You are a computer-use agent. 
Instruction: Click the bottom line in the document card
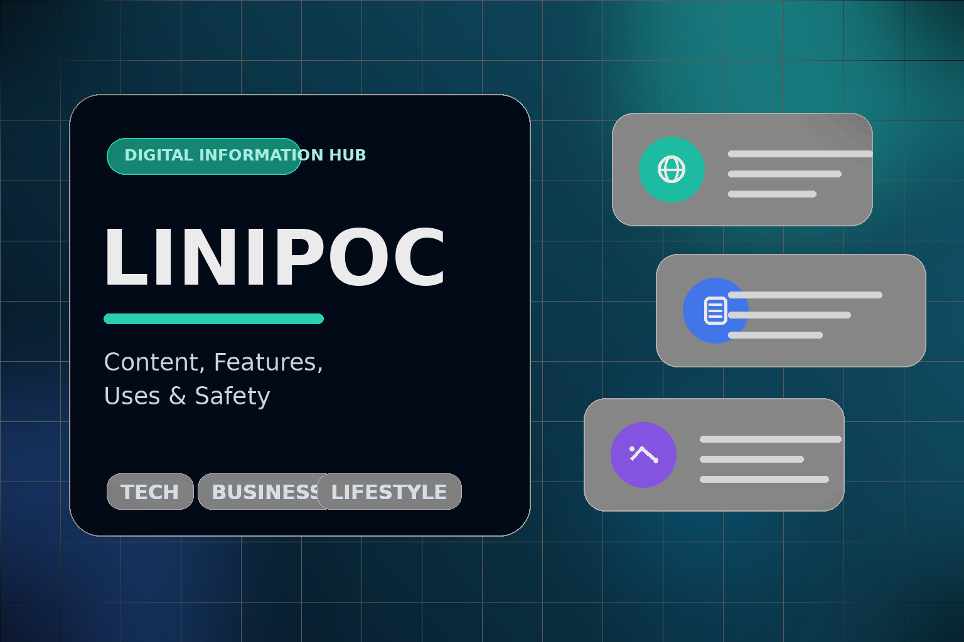click(x=775, y=335)
